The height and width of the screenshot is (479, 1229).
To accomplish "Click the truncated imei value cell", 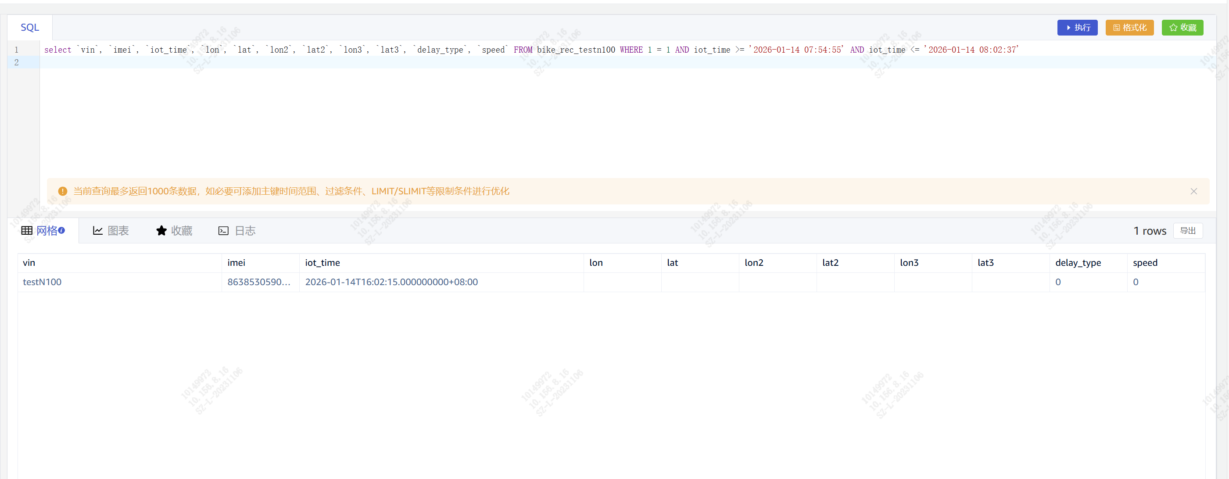I will 258,282.
